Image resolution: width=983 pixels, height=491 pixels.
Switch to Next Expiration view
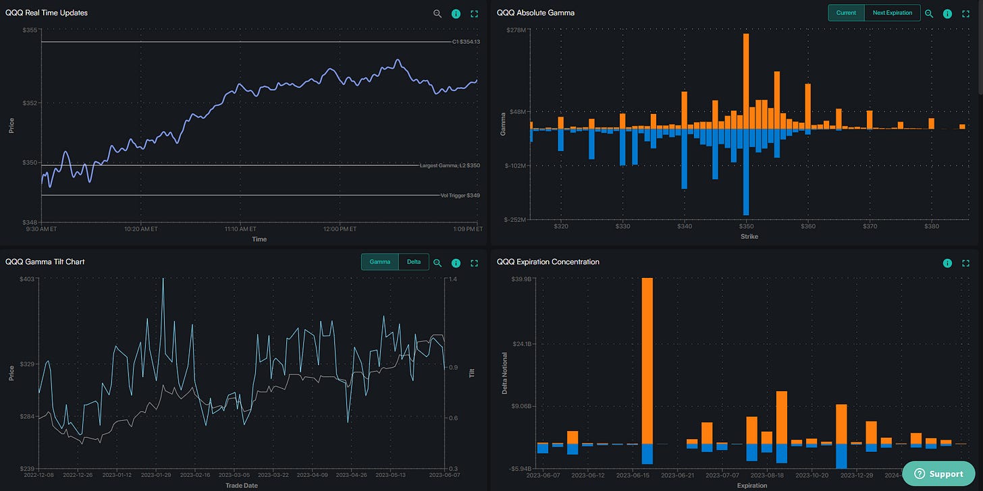(892, 13)
